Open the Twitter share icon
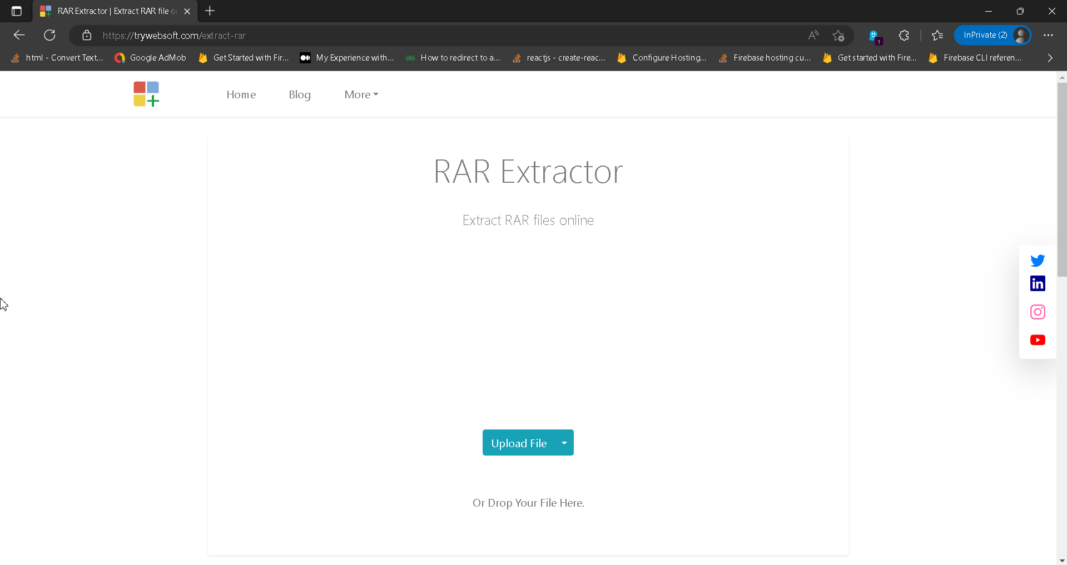 click(x=1037, y=260)
